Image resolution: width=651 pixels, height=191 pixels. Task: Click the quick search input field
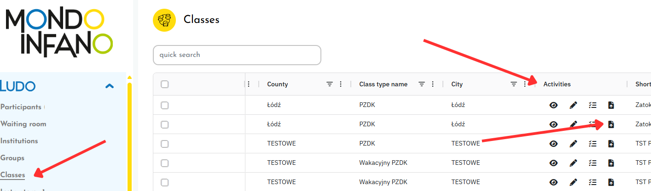pos(237,55)
